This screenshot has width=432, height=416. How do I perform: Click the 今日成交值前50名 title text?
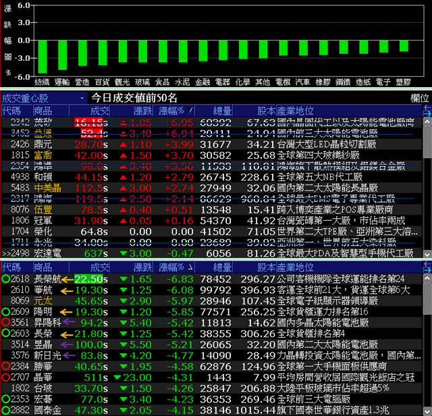click(134, 98)
